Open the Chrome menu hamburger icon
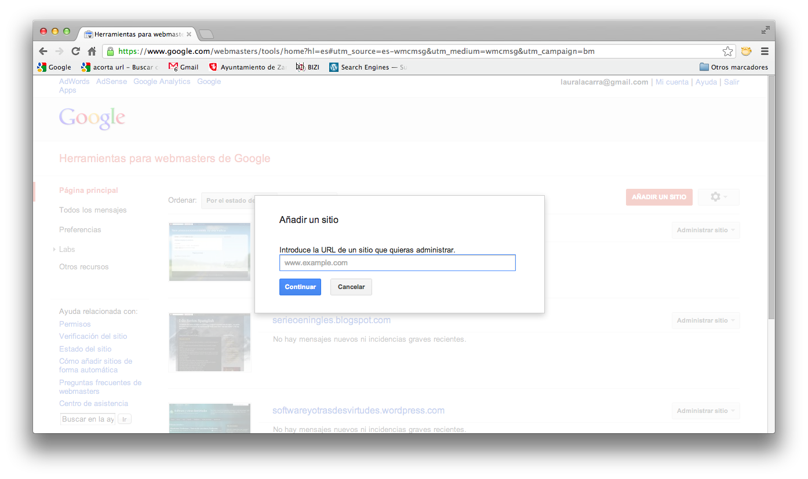Image resolution: width=808 pixels, height=479 pixels. tap(765, 51)
